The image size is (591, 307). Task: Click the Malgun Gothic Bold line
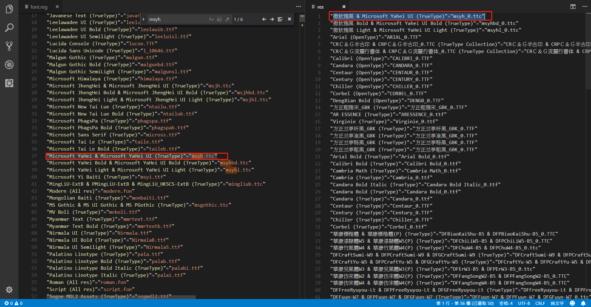click(112, 65)
